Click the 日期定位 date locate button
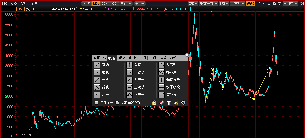This screenshot has width=305, height=138. 274,3
